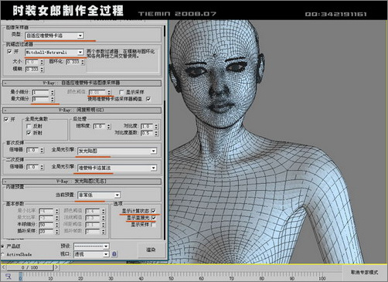
Task: Select the 产品级 render mode radio
Action: pos(2,246)
